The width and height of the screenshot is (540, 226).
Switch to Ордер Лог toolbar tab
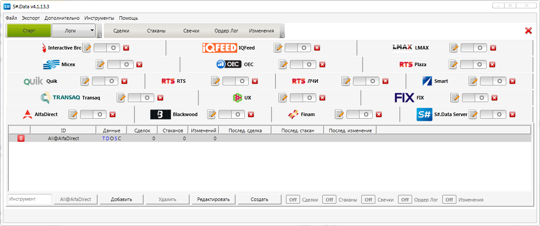(x=226, y=31)
